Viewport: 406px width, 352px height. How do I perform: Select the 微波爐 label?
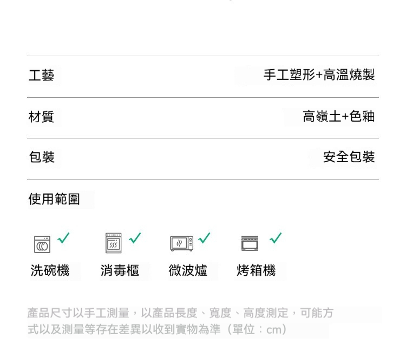tap(188, 271)
